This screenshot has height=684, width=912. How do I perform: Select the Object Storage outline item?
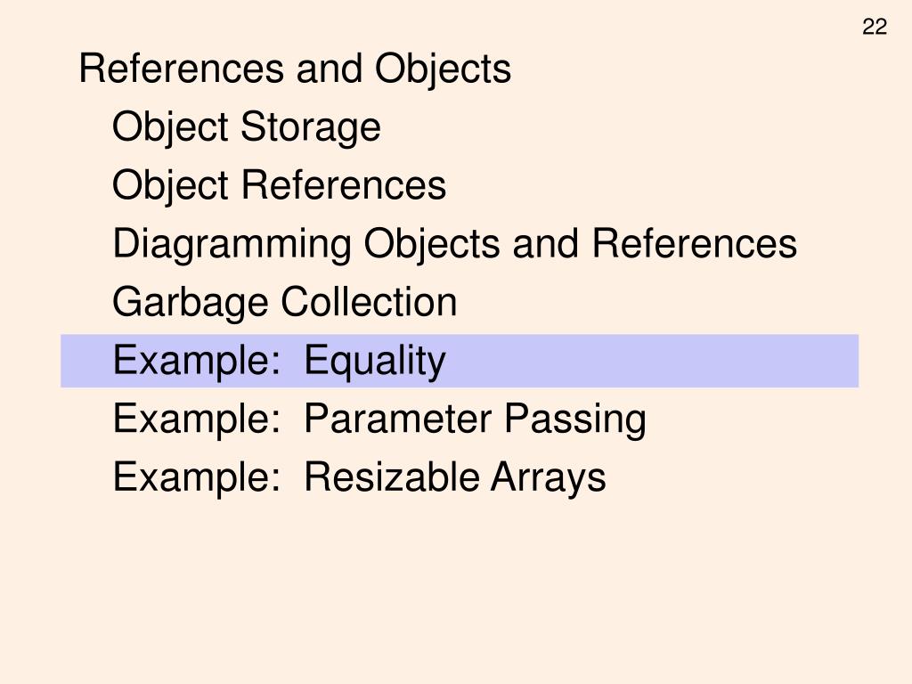(247, 127)
